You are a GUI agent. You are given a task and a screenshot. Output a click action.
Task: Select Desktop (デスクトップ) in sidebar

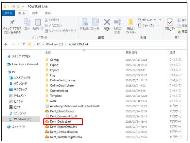tap(18, 90)
